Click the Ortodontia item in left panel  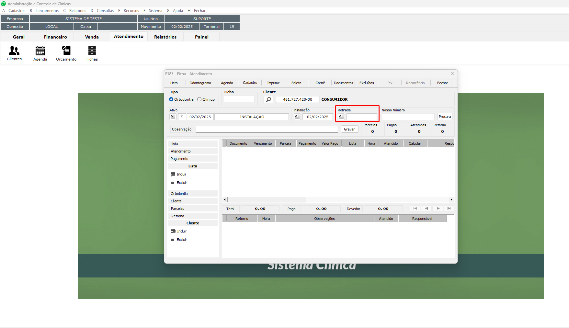click(193, 194)
